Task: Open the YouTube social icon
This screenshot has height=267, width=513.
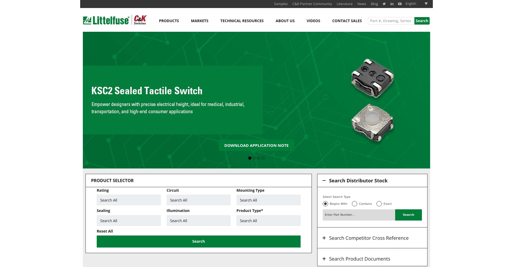Action: [x=400, y=4]
